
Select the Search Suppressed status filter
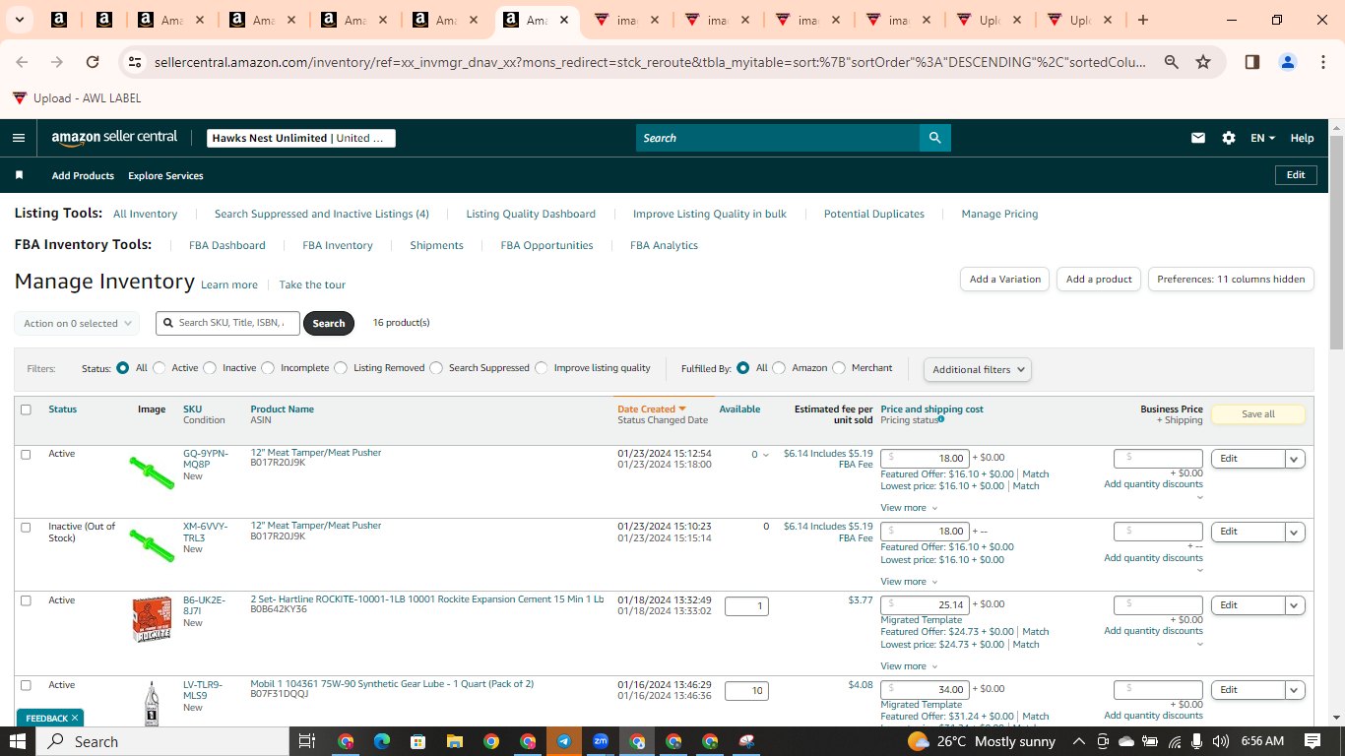pos(436,368)
